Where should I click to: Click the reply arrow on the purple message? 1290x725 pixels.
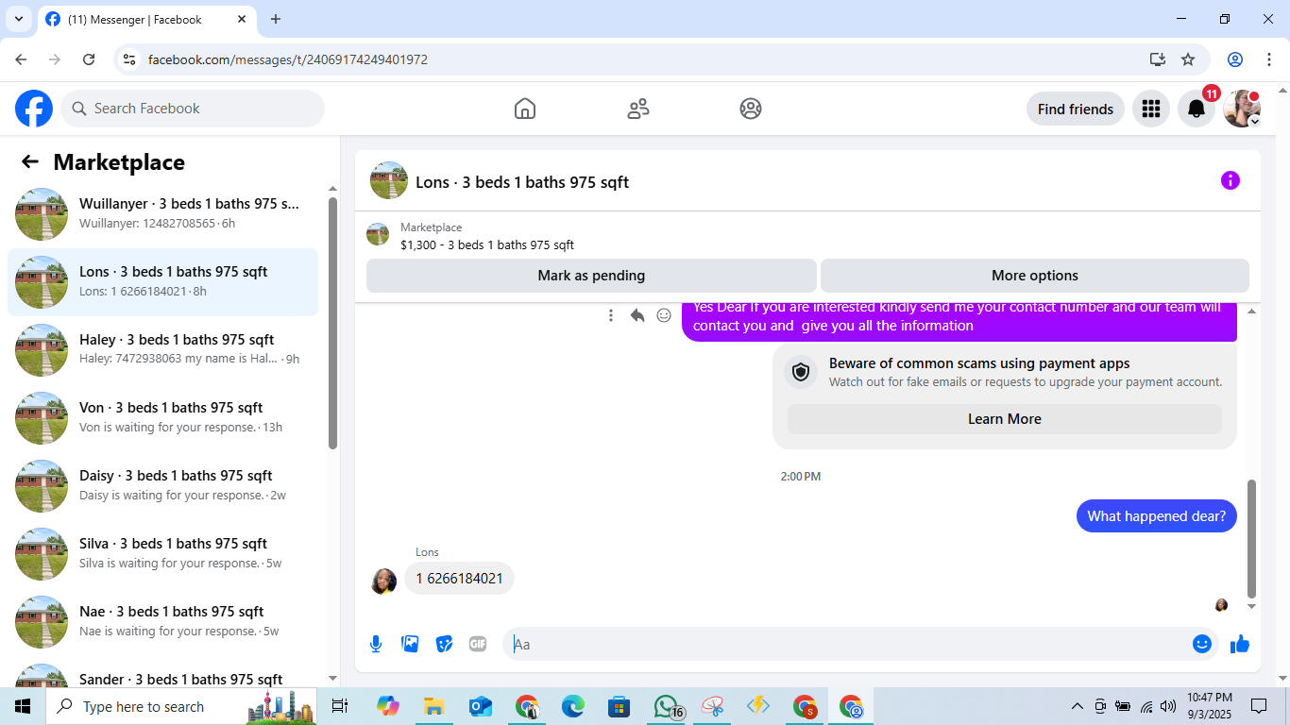click(x=637, y=315)
